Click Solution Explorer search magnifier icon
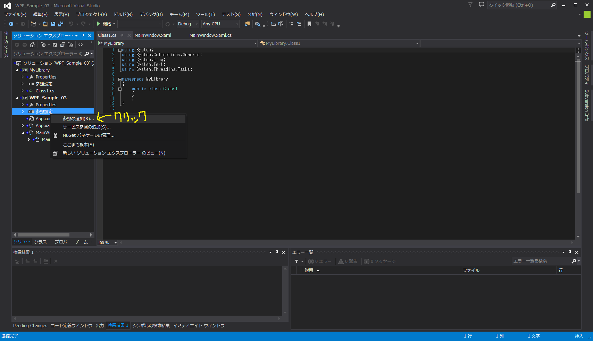 [87, 54]
